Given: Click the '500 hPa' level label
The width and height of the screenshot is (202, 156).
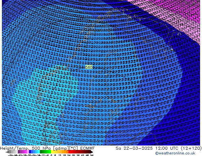Looking at the screenshot, I should (41, 148).
